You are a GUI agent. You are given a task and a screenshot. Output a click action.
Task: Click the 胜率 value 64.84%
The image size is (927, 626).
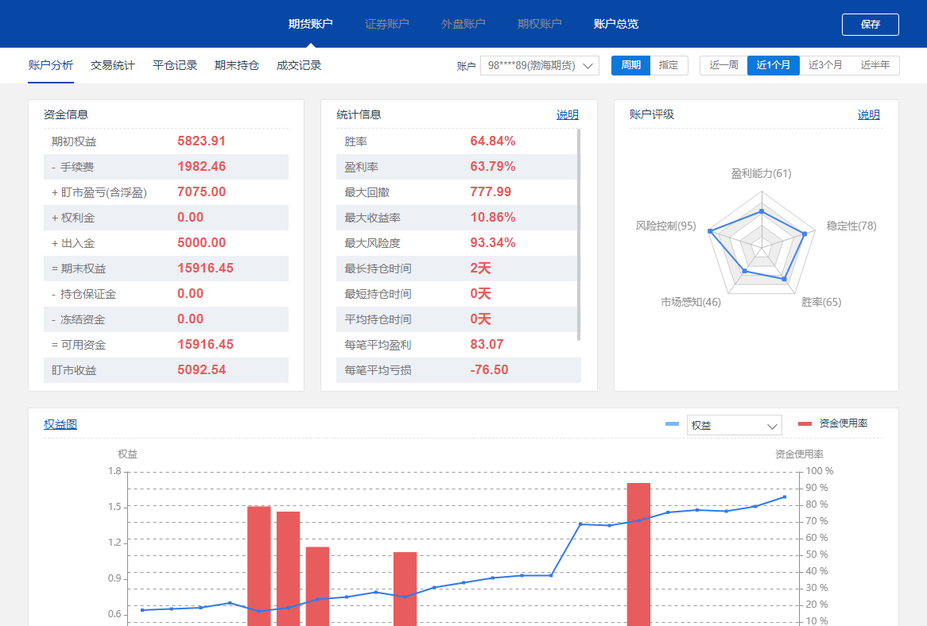coord(493,141)
